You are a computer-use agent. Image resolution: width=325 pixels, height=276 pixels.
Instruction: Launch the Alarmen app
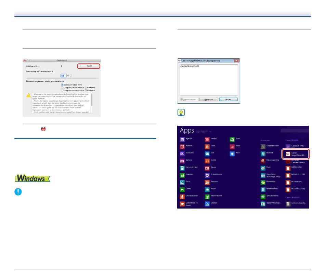186,147
